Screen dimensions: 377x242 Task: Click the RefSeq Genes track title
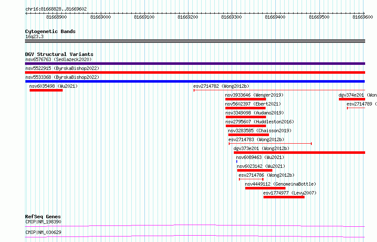[43, 217]
